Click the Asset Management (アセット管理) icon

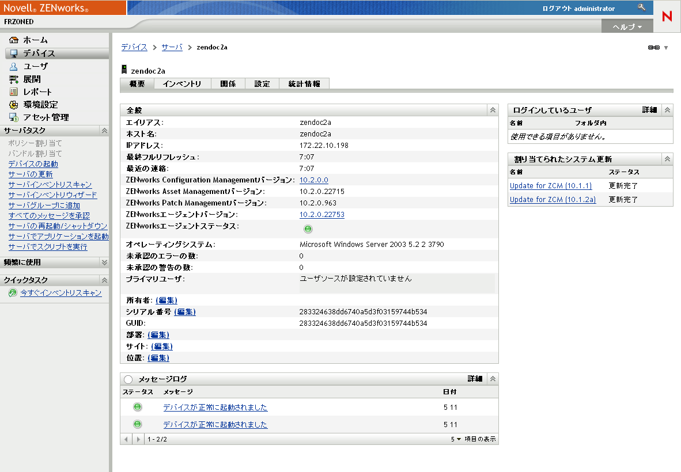coord(14,117)
